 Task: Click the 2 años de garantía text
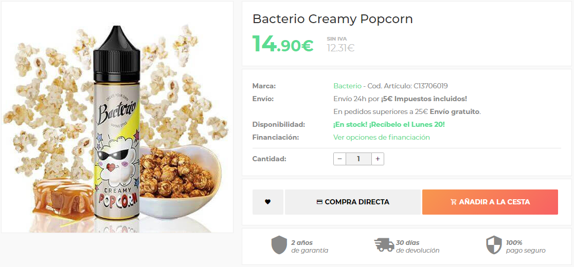pos(310,246)
